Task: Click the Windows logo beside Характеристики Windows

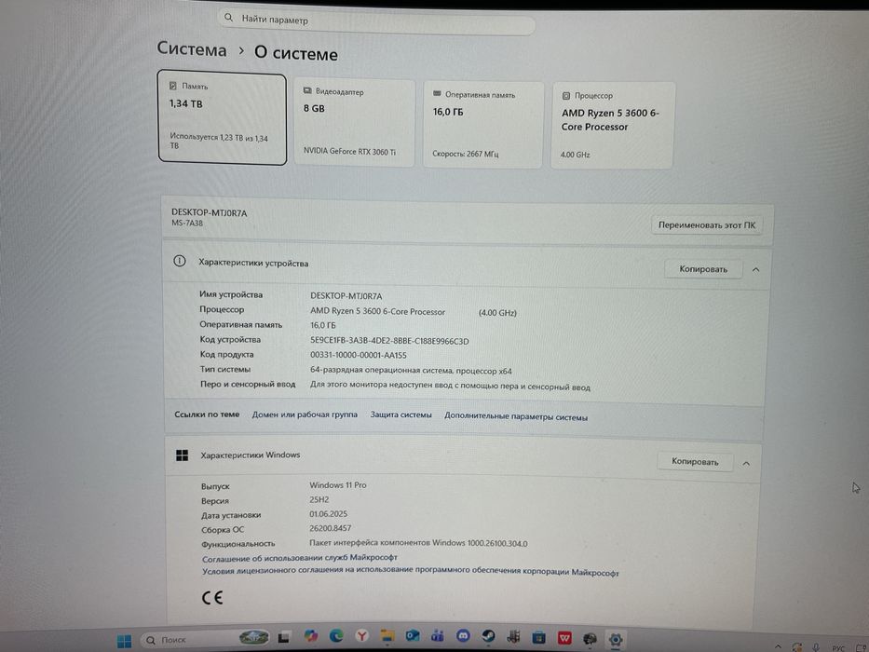Action: pyautogui.click(x=182, y=455)
